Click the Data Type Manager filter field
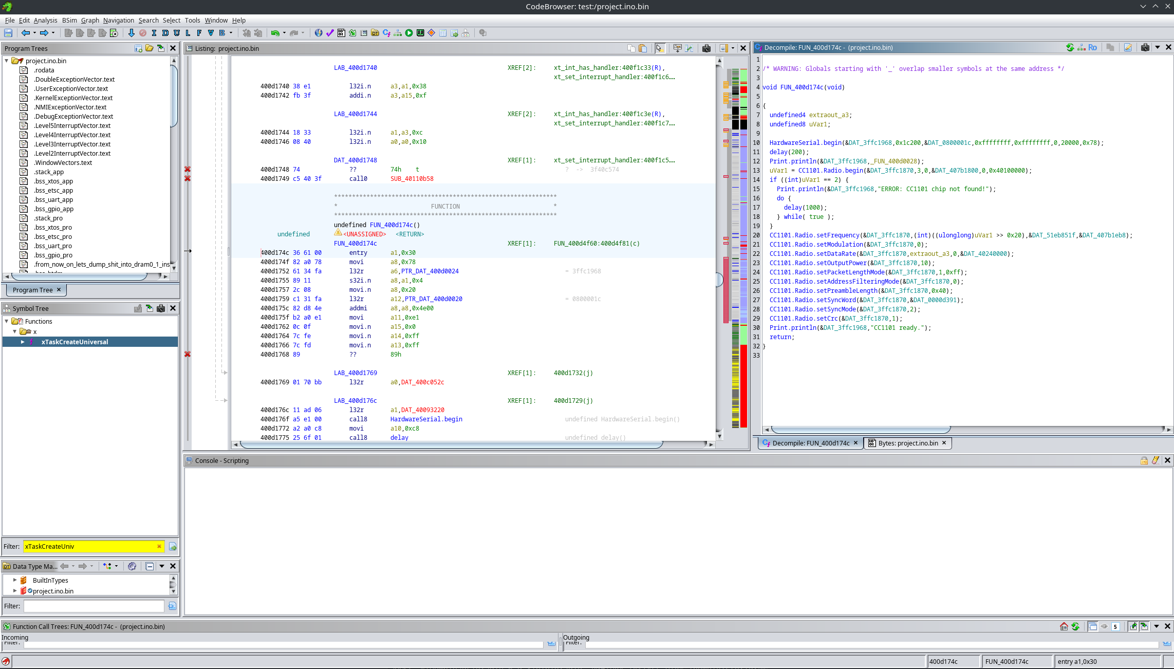This screenshot has width=1174, height=669. point(94,606)
